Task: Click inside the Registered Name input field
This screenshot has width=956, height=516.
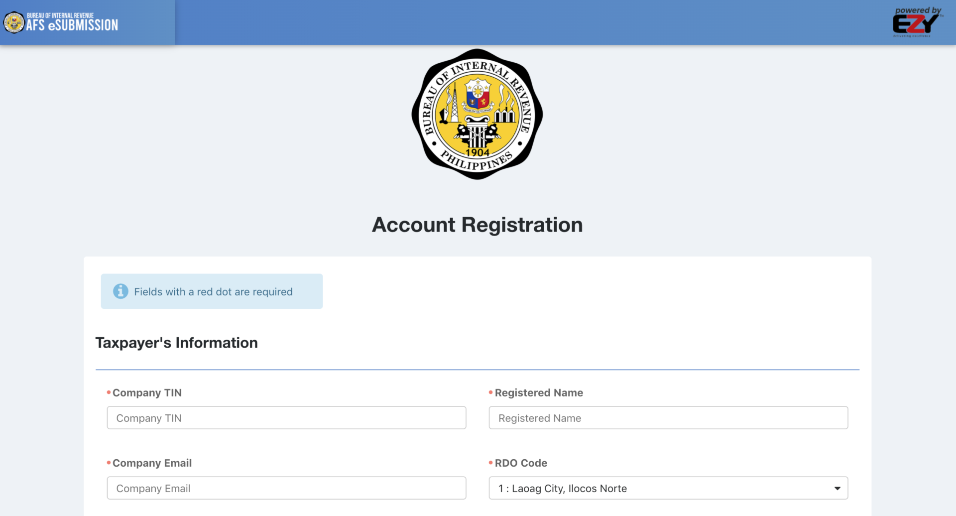Action: 668,417
